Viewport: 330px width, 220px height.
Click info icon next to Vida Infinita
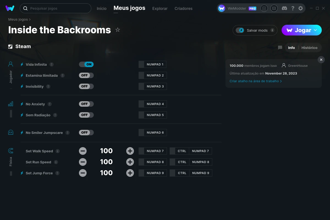point(51,64)
